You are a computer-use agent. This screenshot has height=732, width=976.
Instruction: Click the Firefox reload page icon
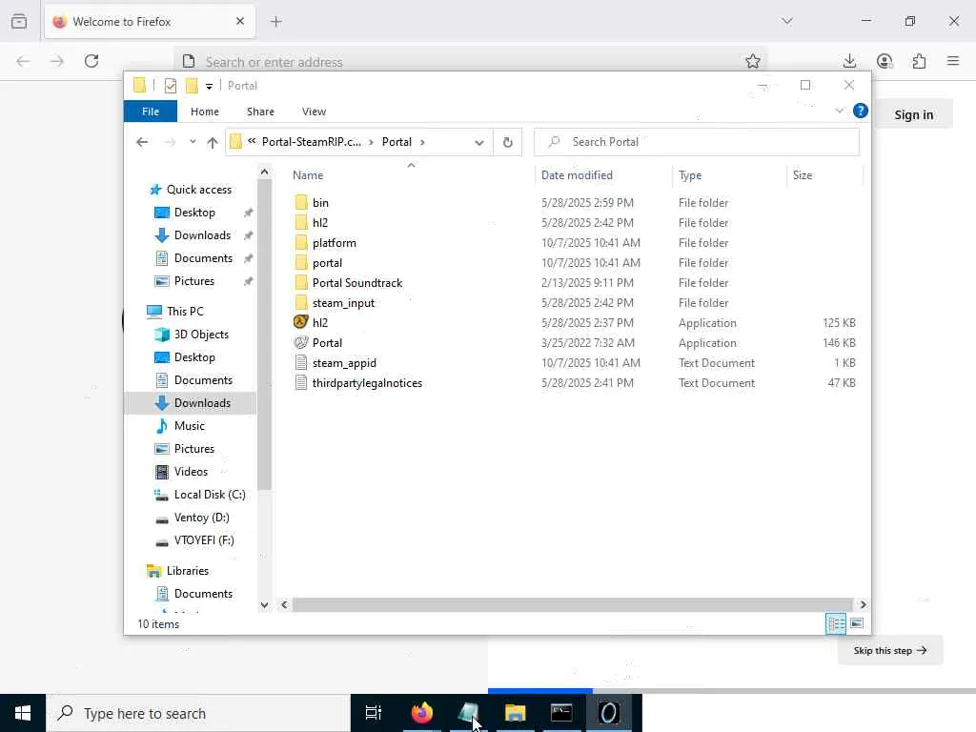coord(91,61)
